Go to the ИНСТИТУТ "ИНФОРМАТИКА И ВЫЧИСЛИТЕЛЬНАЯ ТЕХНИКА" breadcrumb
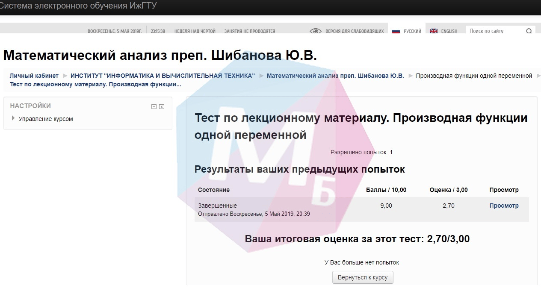The image size is (541, 288). coord(163,76)
